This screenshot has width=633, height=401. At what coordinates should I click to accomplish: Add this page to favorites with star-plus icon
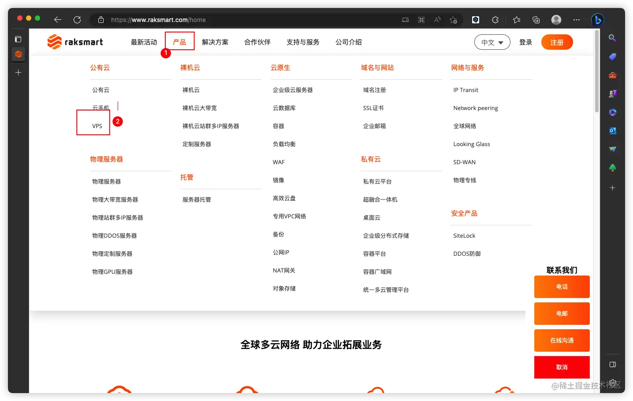tap(453, 20)
